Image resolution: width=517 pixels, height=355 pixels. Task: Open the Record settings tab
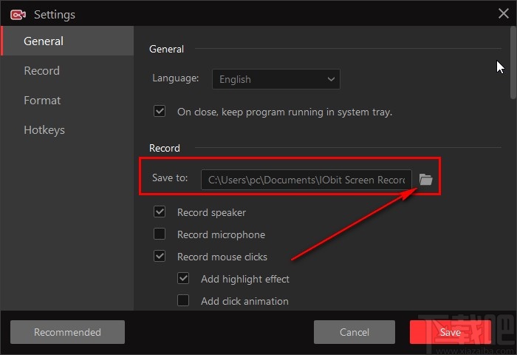click(41, 71)
